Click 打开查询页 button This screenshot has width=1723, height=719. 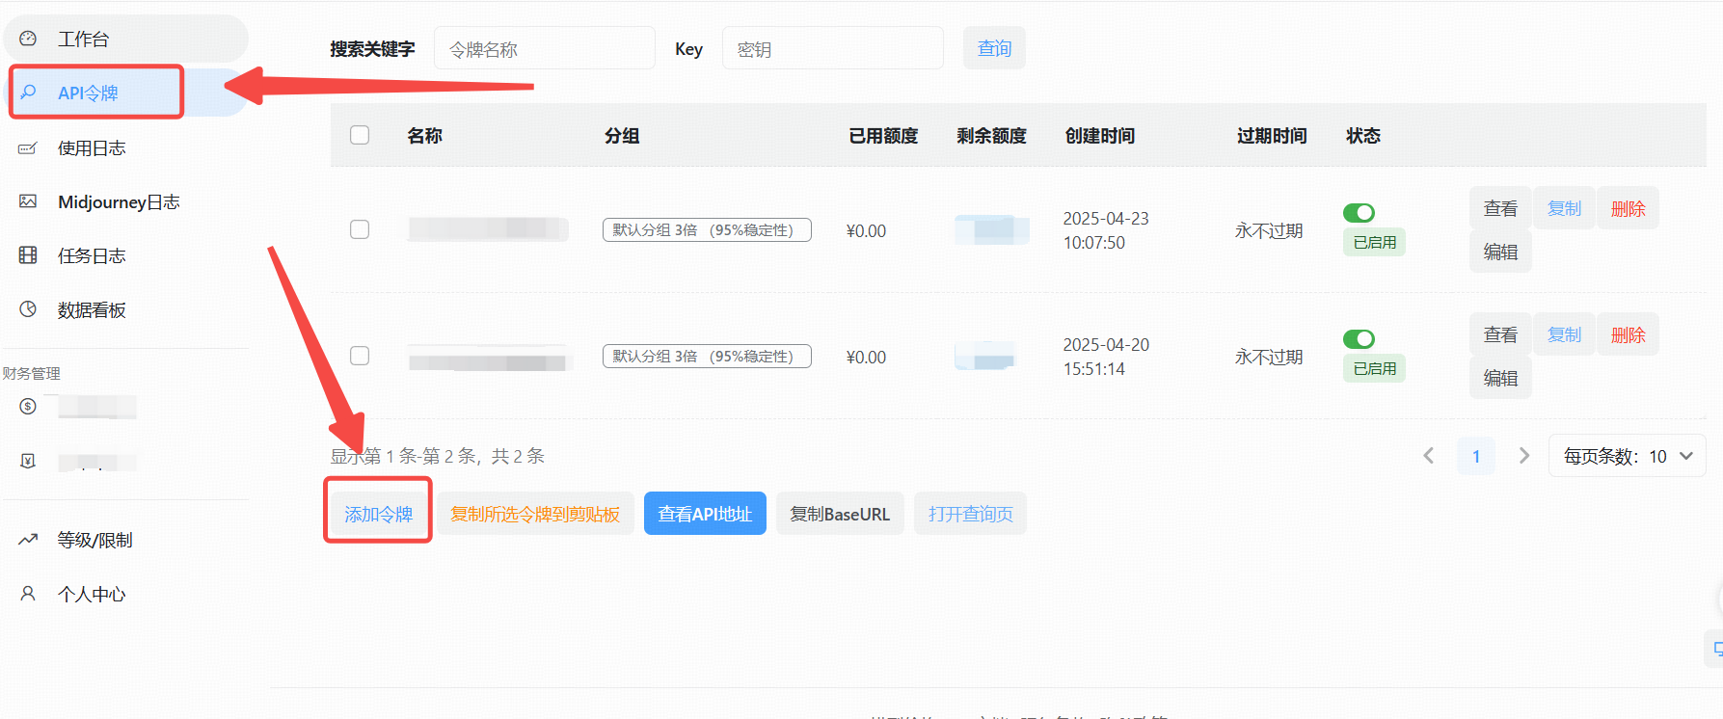coord(970,514)
